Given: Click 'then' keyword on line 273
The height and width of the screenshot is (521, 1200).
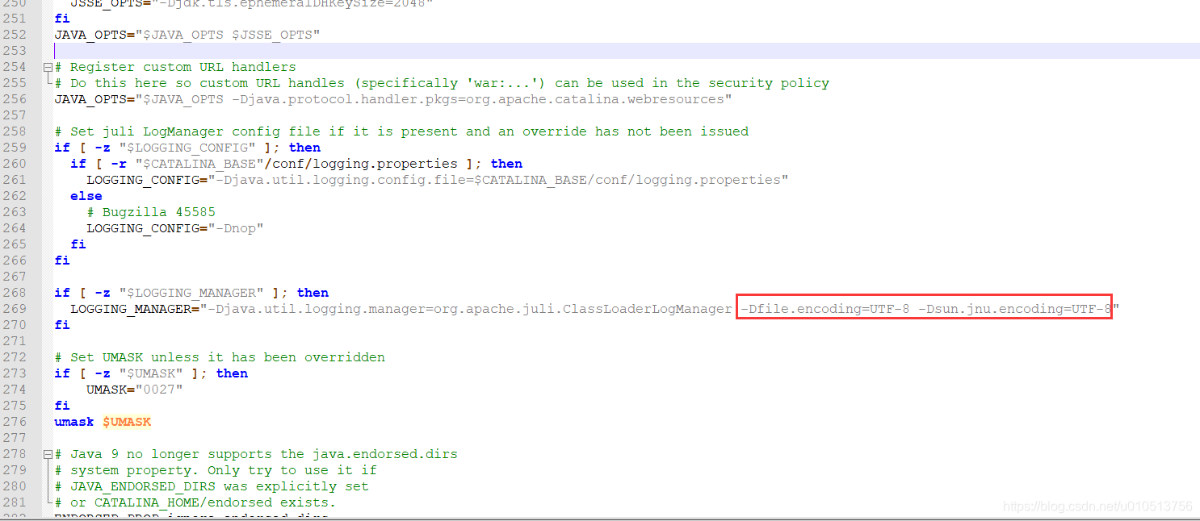Looking at the screenshot, I should (232, 373).
